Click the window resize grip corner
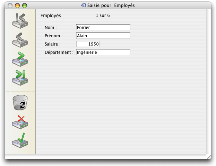 coord(209,157)
